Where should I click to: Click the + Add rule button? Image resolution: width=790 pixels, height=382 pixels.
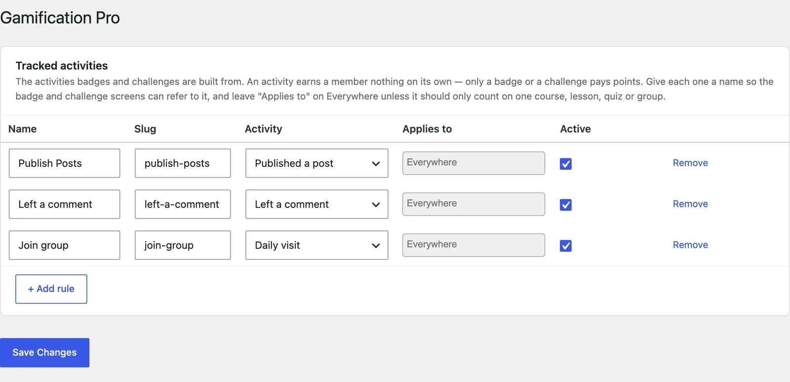pyautogui.click(x=51, y=289)
